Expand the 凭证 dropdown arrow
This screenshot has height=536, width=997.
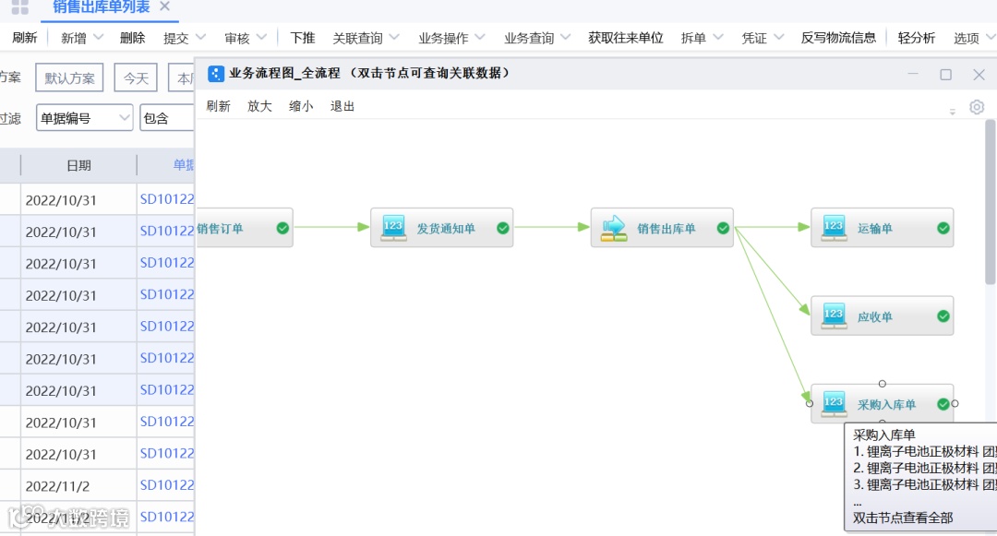(779, 38)
